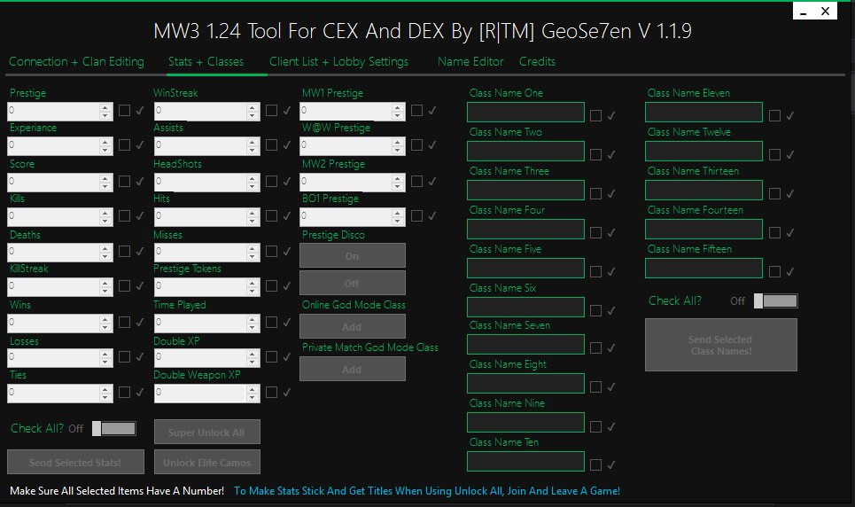Screen dimensions: 855x507
Task: Click into Class Name Five field
Action: pyautogui.click(x=525, y=269)
